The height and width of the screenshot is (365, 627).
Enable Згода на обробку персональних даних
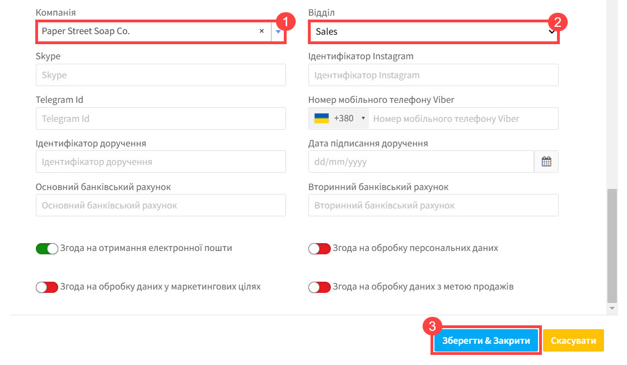pos(319,248)
